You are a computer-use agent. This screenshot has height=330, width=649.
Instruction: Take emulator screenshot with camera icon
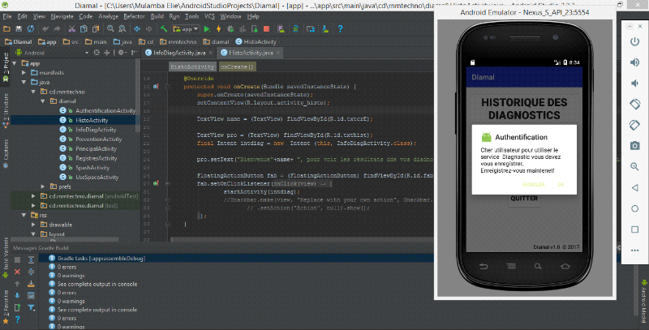click(634, 144)
